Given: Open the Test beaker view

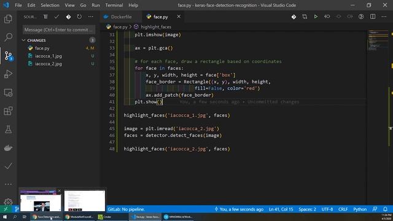Looking at the screenshot, I should 8,130.
